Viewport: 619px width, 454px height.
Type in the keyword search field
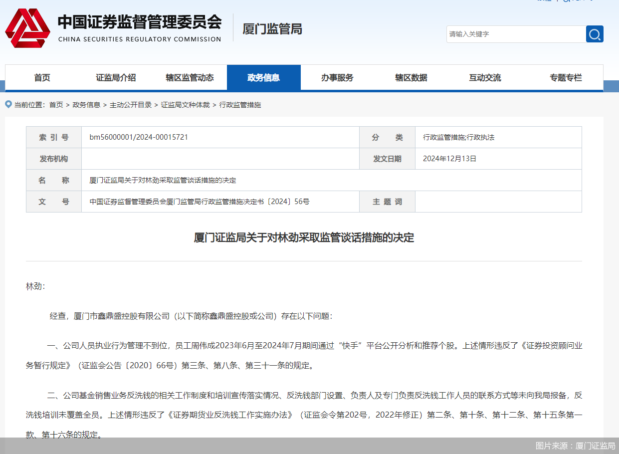click(x=515, y=34)
